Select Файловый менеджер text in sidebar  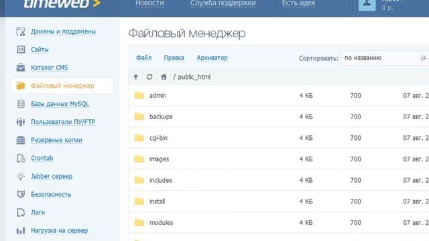62,86
